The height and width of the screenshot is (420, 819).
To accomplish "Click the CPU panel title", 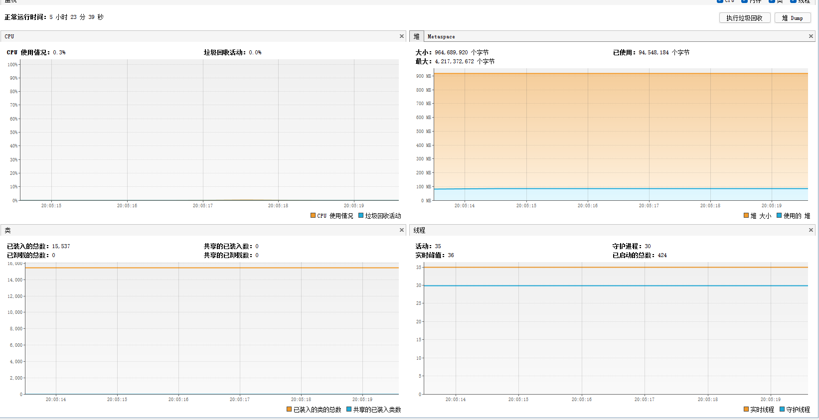I will pyautogui.click(x=9, y=36).
